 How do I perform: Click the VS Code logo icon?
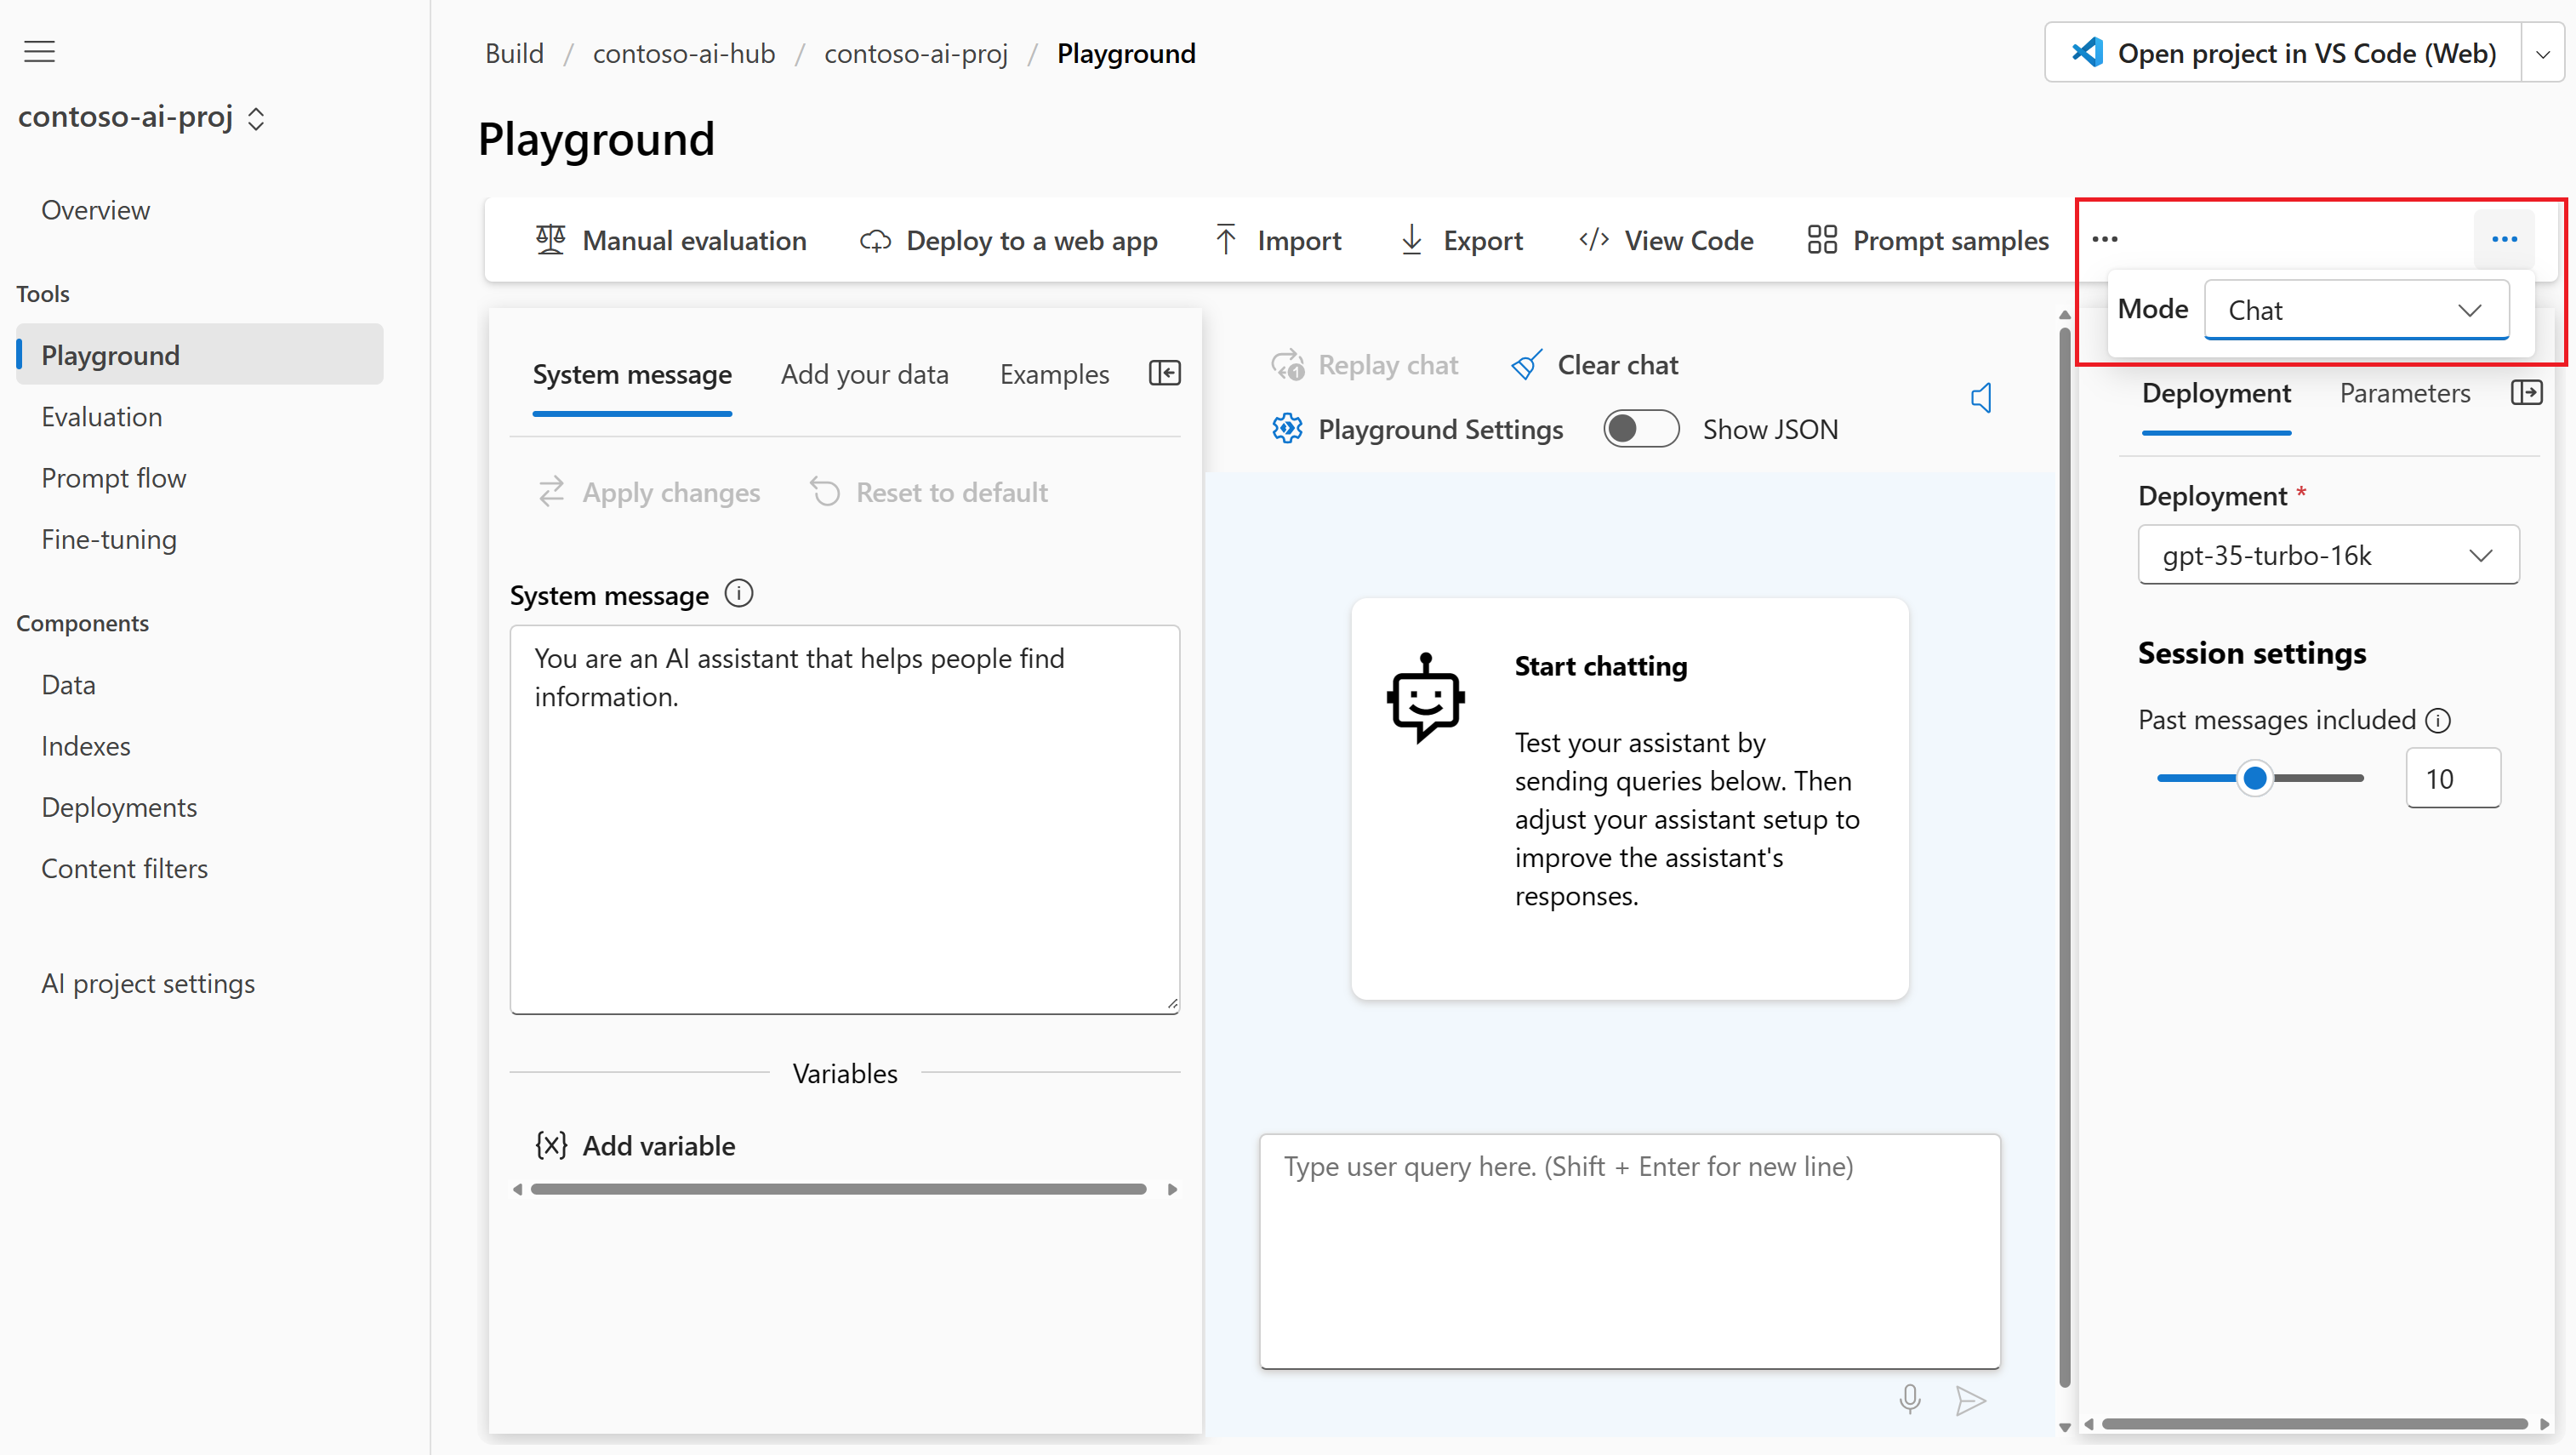pos(2087,52)
